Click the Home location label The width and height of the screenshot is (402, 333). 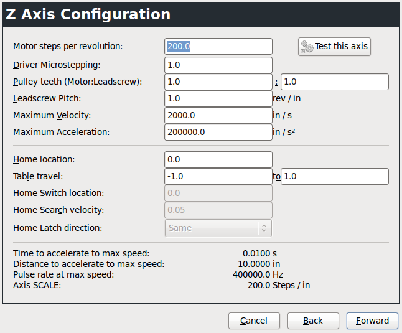tap(44, 160)
